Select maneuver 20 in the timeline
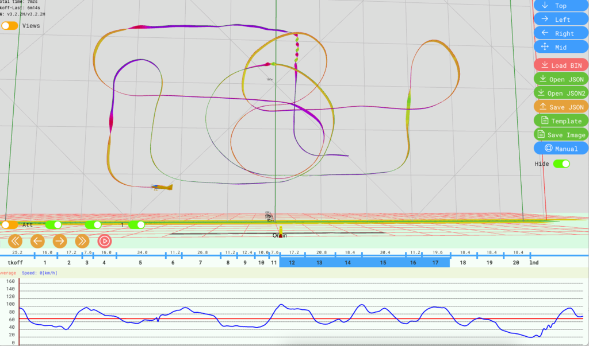This screenshot has width=589, height=346. coord(516,262)
